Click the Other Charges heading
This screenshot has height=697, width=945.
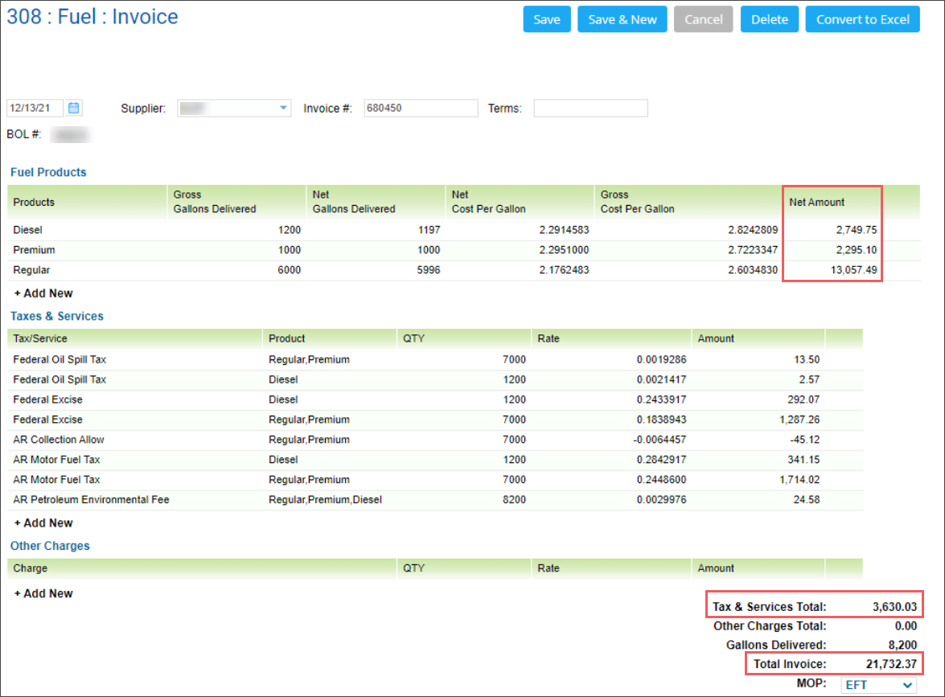point(50,546)
